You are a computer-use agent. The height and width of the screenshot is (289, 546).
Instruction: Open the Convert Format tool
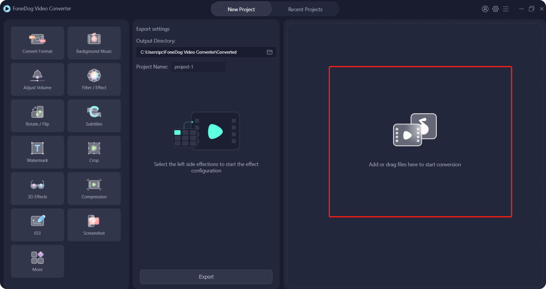coord(37,43)
